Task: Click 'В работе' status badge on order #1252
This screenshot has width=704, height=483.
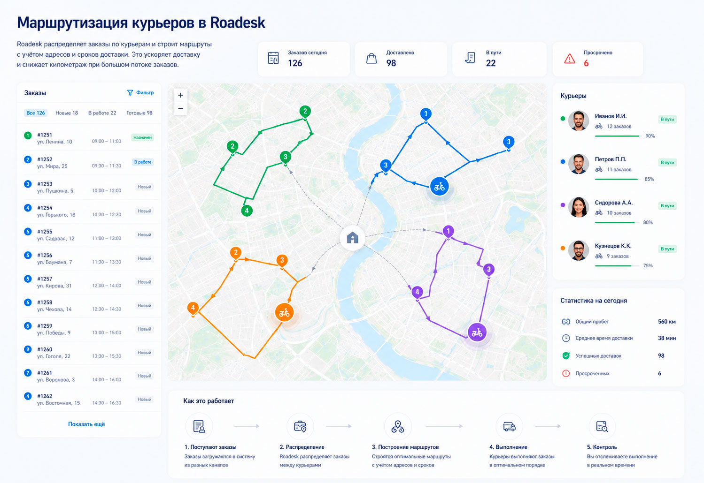Action: coord(143,162)
